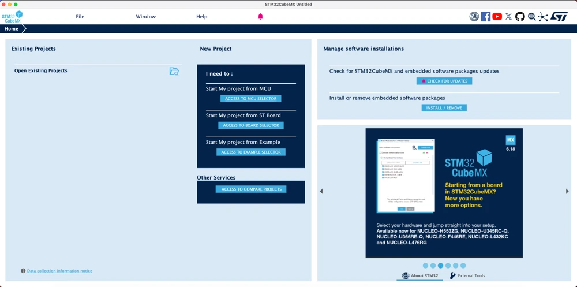Click the "Install or remove embedded software packages" text
The width and height of the screenshot is (577, 287).
(x=387, y=98)
